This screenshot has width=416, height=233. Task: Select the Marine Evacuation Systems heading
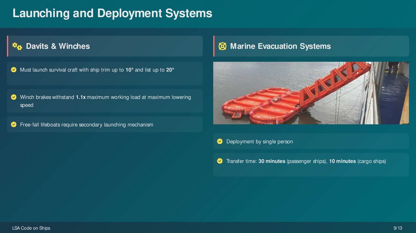pyautogui.click(x=280, y=46)
